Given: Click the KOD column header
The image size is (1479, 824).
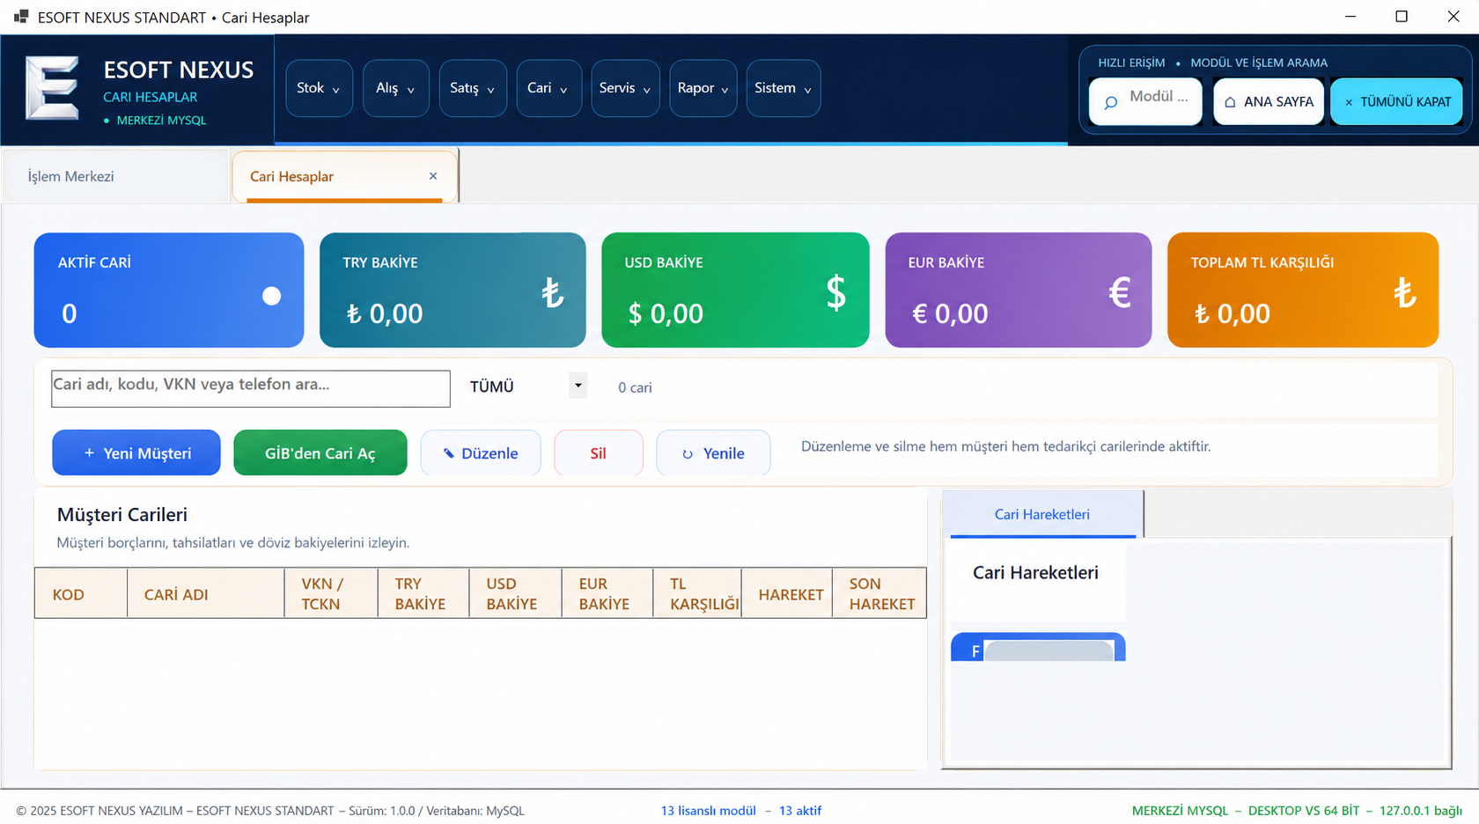Looking at the screenshot, I should pyautogui.click(x=81, y=594).
